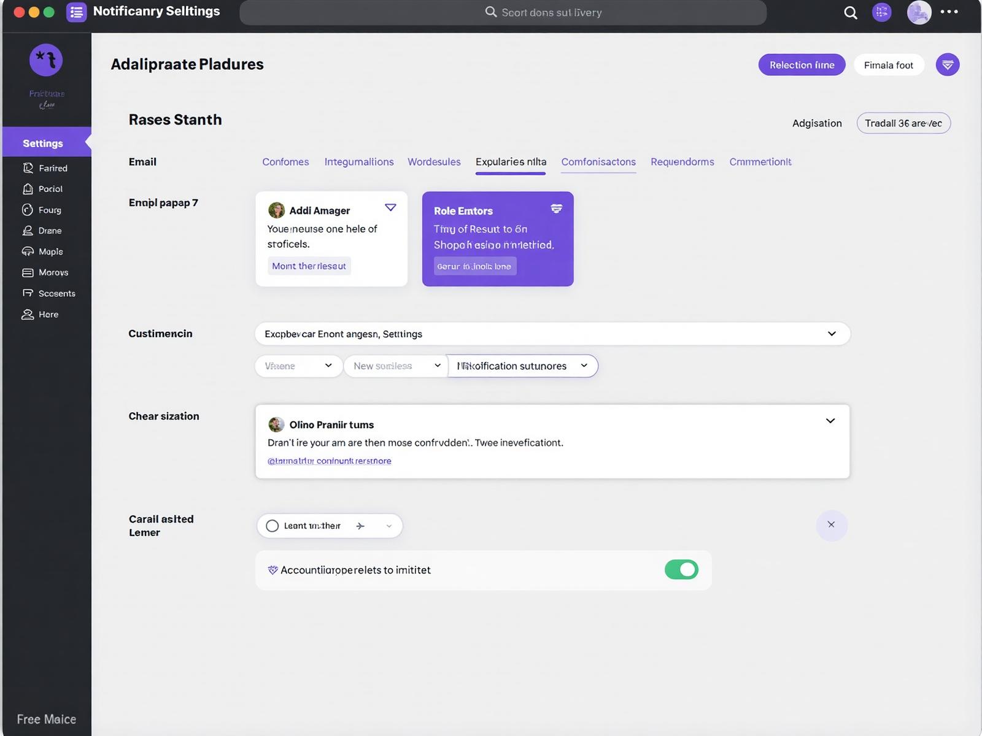Click the search field in title bar
This screenshot has height=736, width=982.
[503, 12]
